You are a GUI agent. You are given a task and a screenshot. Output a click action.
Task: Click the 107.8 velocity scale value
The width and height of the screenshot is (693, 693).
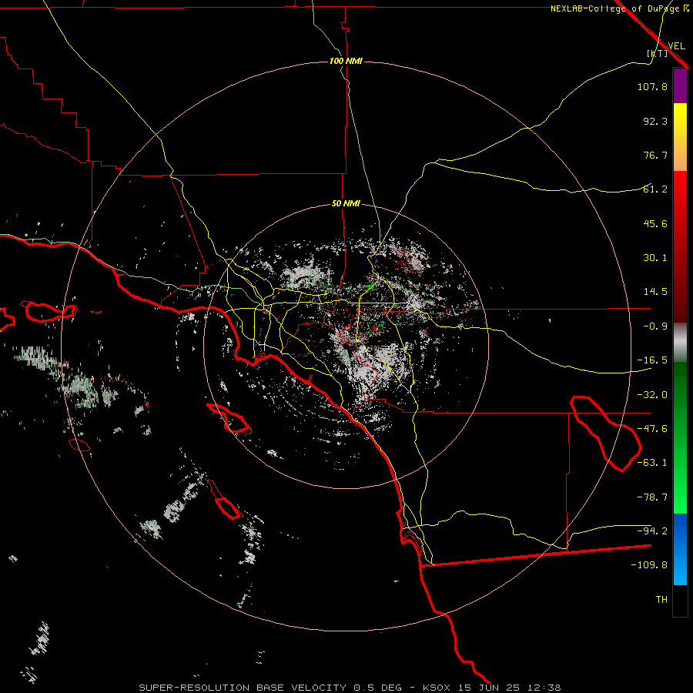pyautogui.click(x=652, y=86)
